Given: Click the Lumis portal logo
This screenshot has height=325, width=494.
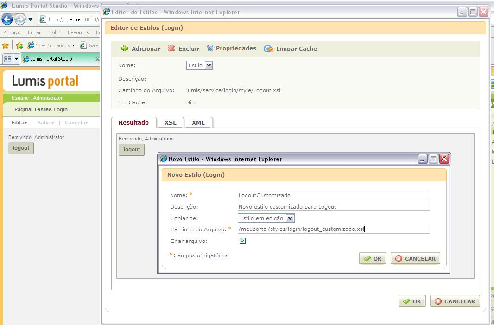Looking at the screenshot, I should [x=45, y=81].
